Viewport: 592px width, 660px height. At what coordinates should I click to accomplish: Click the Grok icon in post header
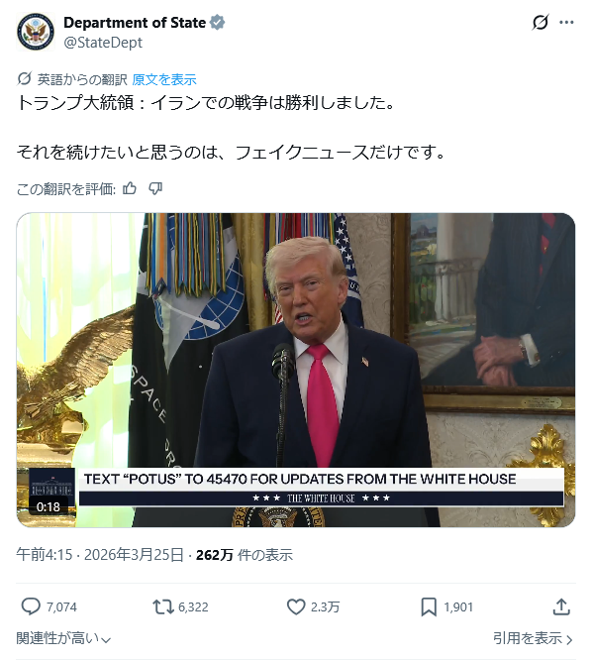pos(541,23)
